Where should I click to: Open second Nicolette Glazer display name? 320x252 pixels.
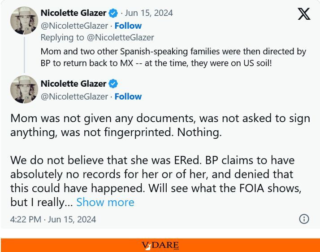coord(74,84)
